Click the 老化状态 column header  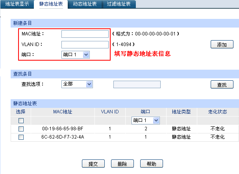(218, 112)
